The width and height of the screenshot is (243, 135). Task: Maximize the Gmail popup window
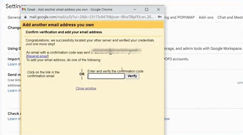coord(146,9)
